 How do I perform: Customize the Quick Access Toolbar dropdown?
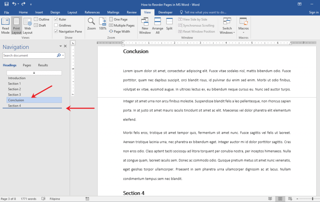[x=31, y=4]
